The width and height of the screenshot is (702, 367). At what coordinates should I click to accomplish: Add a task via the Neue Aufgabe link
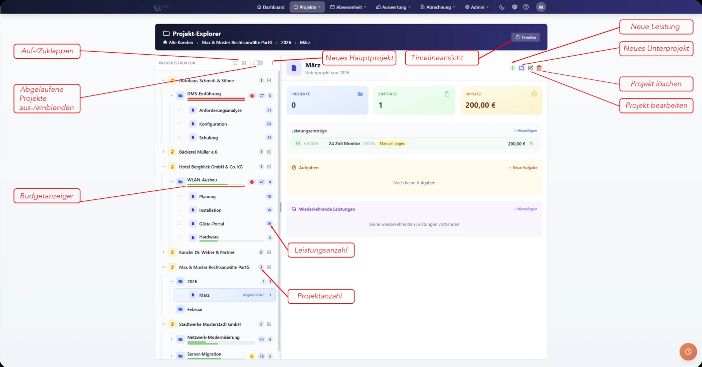[523, 167]
